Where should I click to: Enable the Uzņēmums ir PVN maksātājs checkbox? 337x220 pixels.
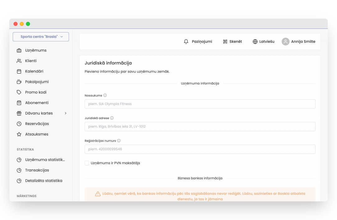pos(87,163)
